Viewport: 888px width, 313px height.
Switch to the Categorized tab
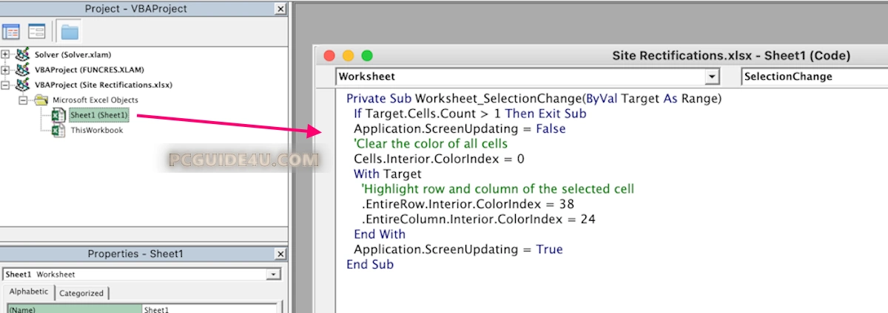pos(81,293)
